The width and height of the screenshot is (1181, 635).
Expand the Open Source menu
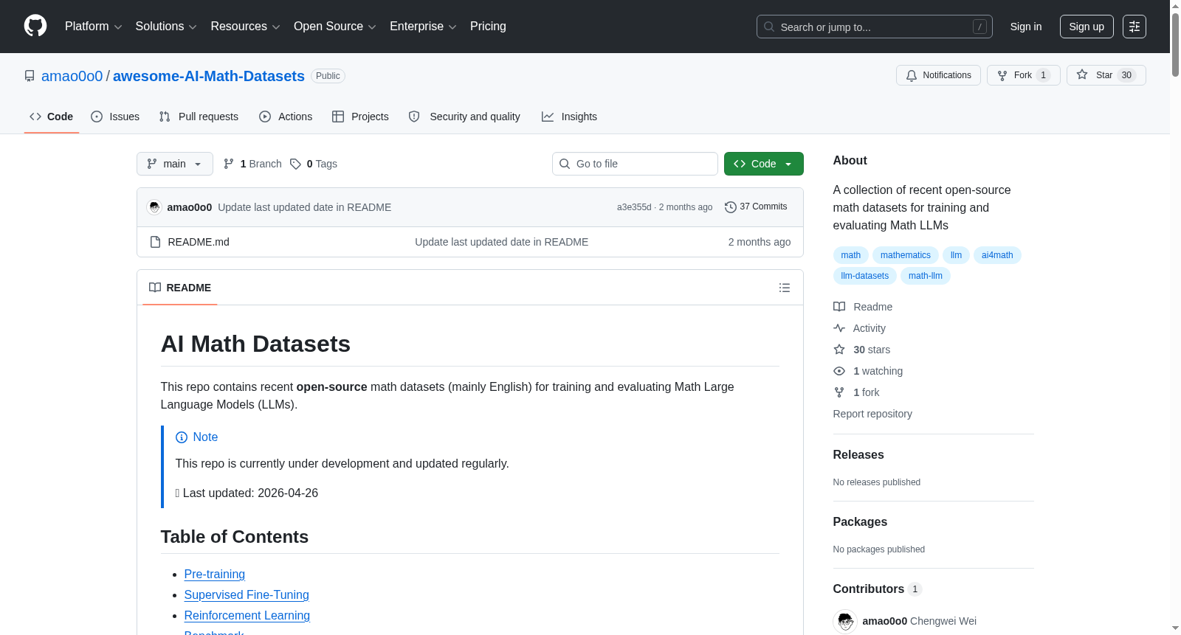tap(335, 27)
